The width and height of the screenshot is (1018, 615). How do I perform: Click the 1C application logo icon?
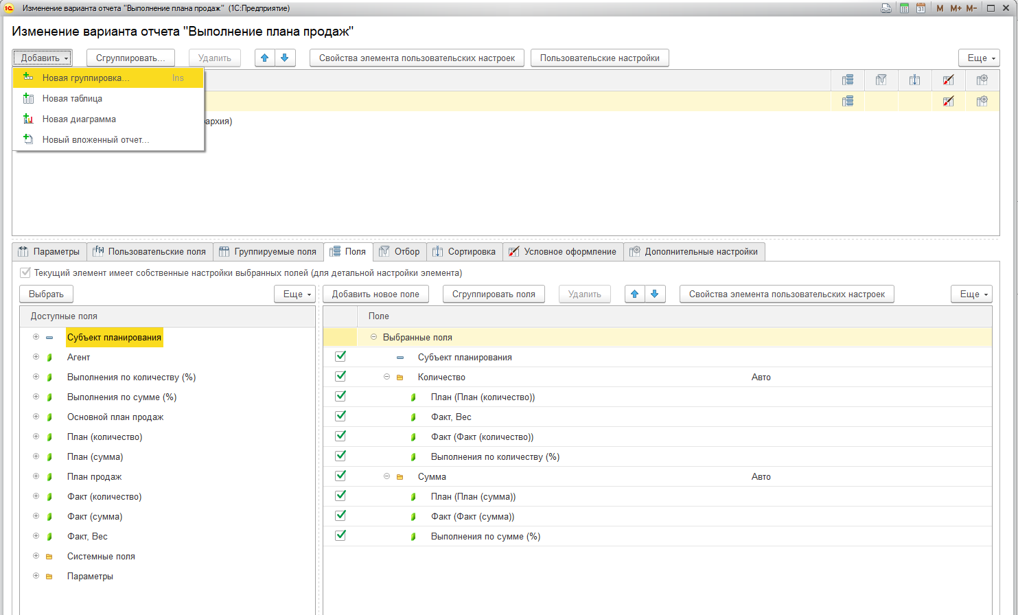9,8
